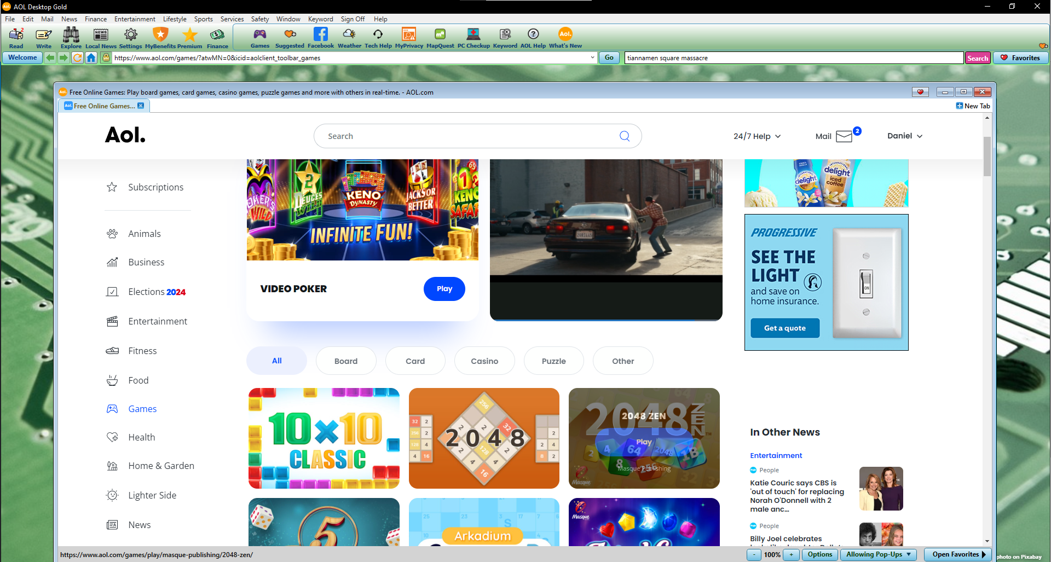Click Get a quote in Progressive ad
The height and width of the screenshot is (562, 1051).
785,328
